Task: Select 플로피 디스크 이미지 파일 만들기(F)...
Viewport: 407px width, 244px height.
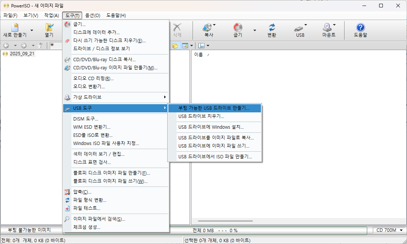Action: pos(116,173)
